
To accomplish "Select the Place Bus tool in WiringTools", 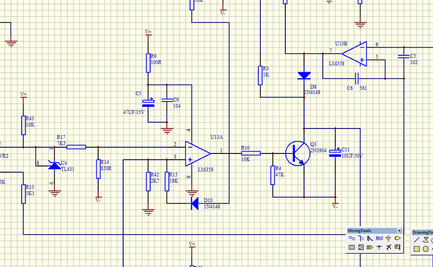I will [x=361, y=238].
